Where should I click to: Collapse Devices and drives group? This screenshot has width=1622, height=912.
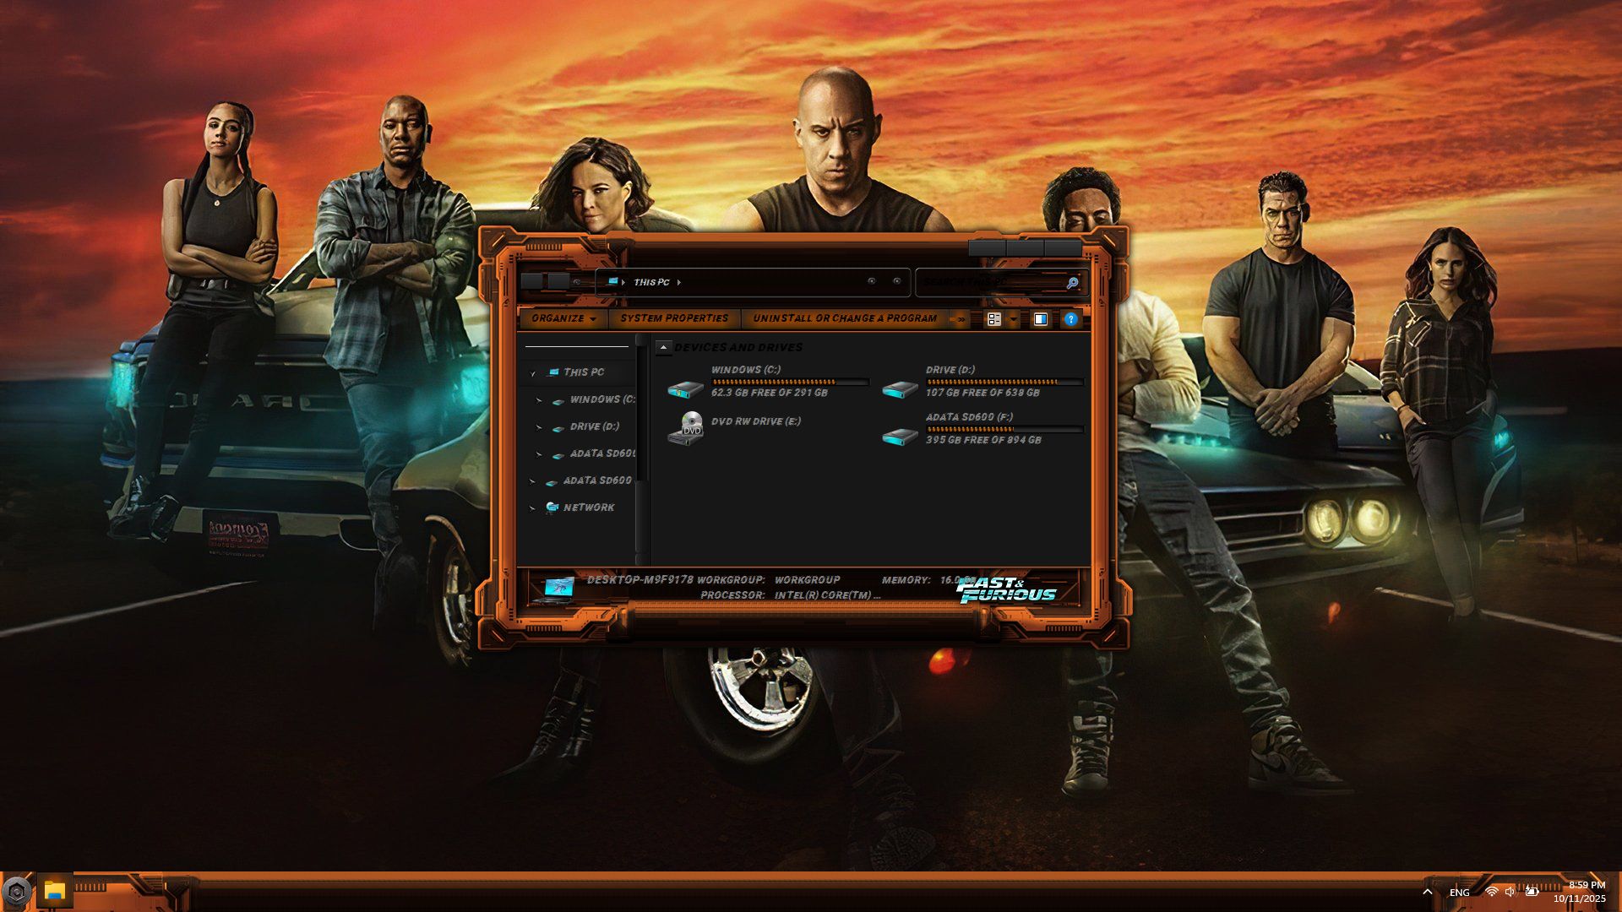[664, 347]
